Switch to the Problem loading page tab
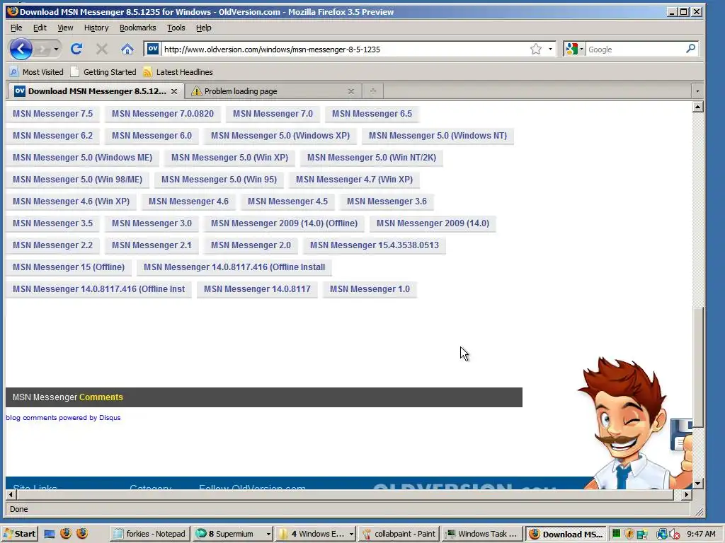 tap(273, 91)
